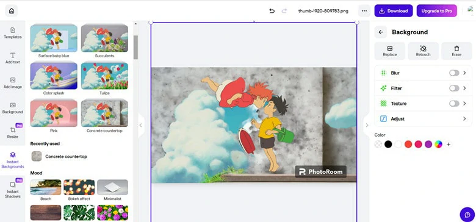Go back from the Background panel
Viewport: 476px width, 222px height.
click(381, 32)
